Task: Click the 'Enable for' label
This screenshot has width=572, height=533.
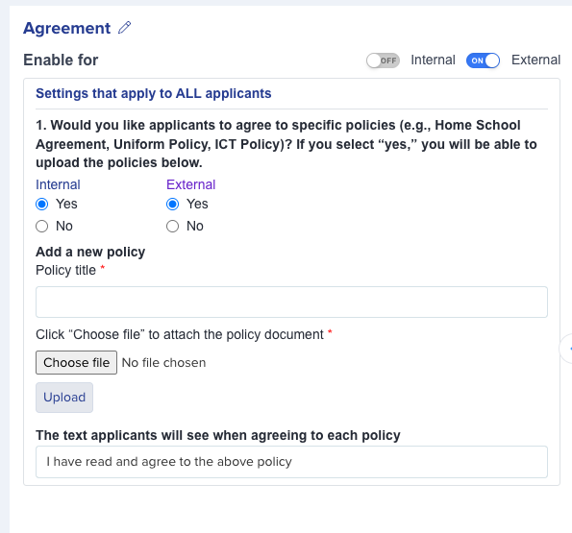Action: point(61,61)
